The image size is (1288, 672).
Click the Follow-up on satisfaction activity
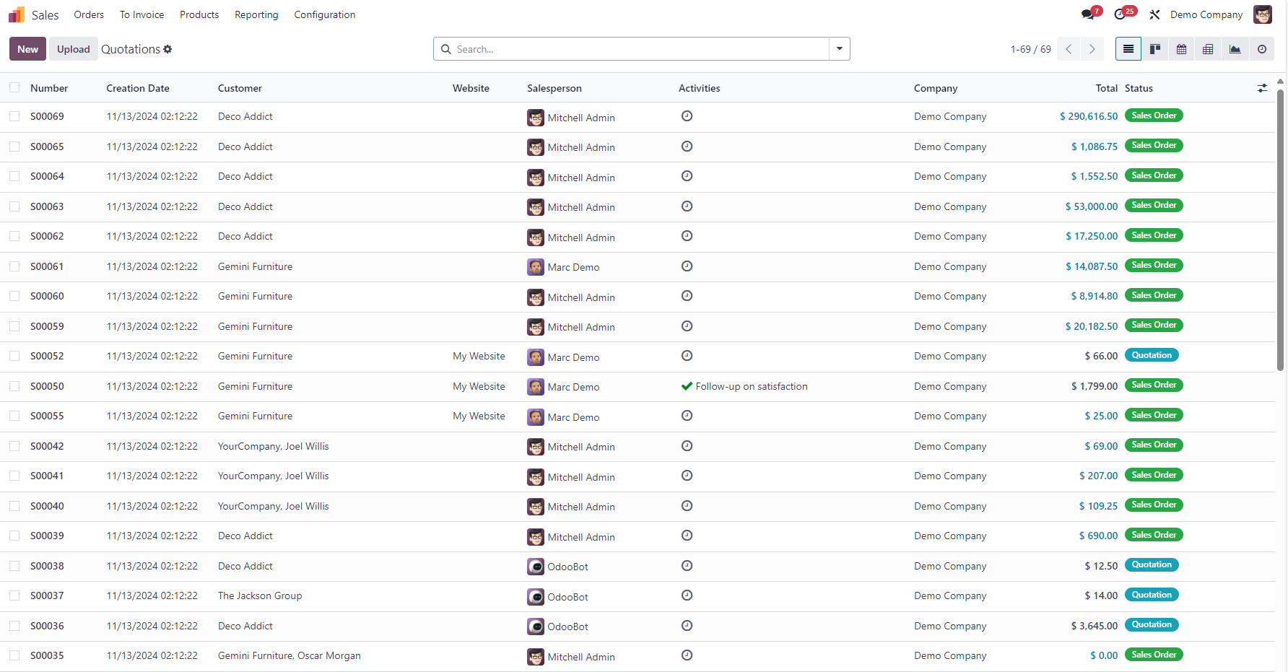pyautogui.click(x=752, y=386)
